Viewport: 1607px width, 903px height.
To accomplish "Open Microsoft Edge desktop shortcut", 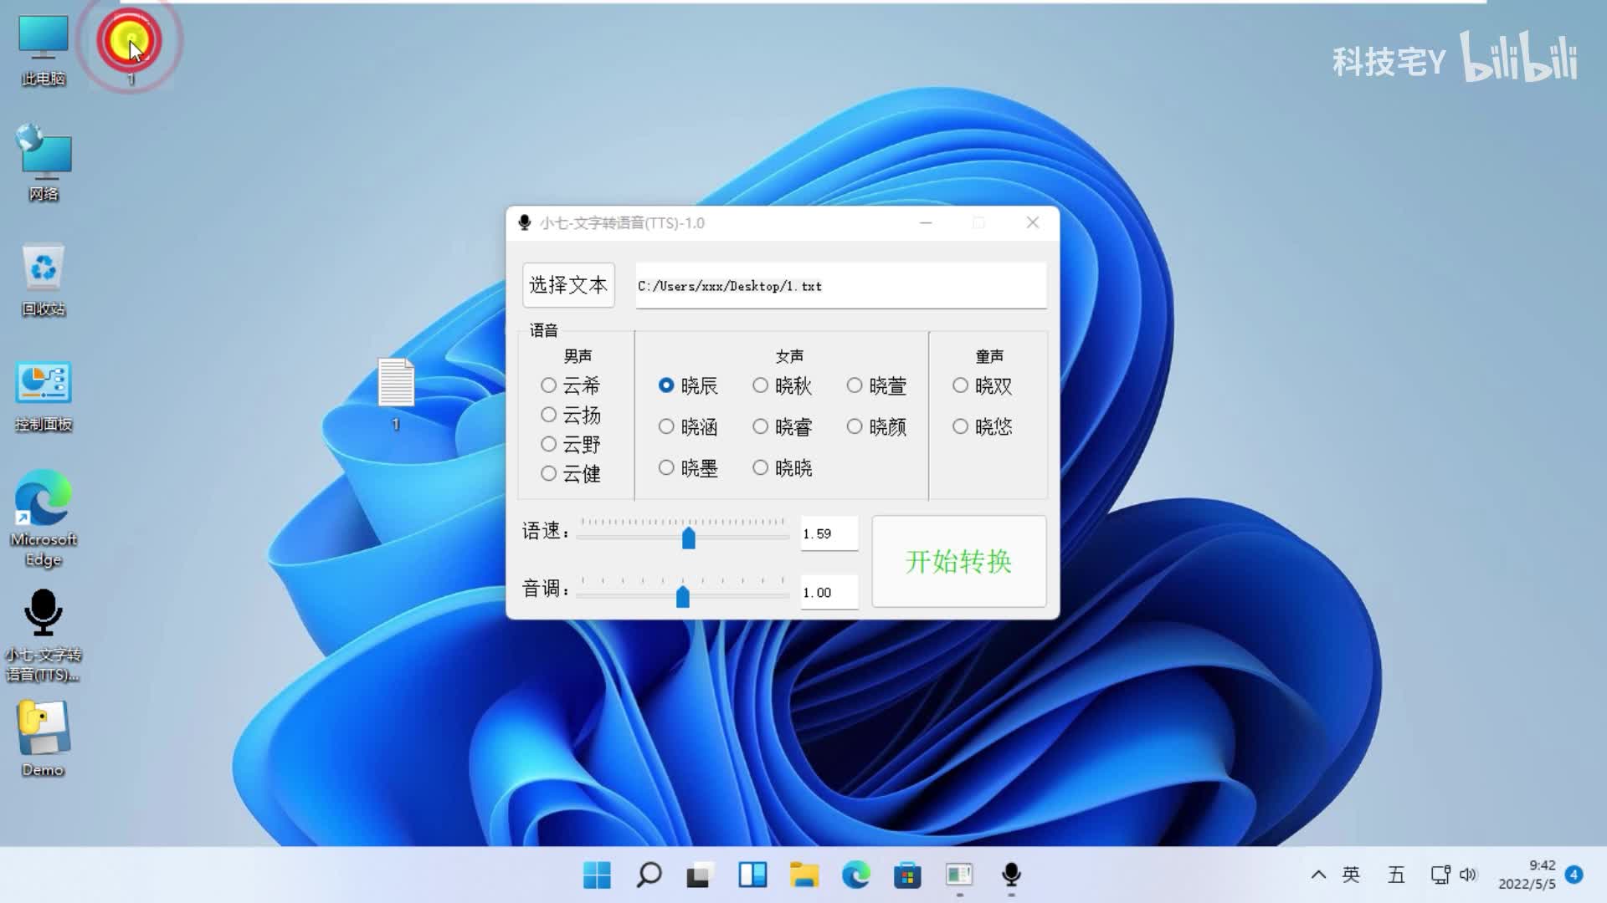I will [43, 499].
